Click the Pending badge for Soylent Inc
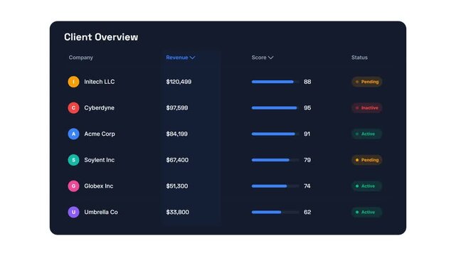This screenshot has width=456, height=256. coord(367,160)
